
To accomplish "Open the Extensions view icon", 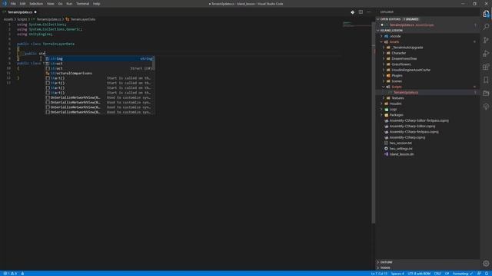I will click(486, 67).
